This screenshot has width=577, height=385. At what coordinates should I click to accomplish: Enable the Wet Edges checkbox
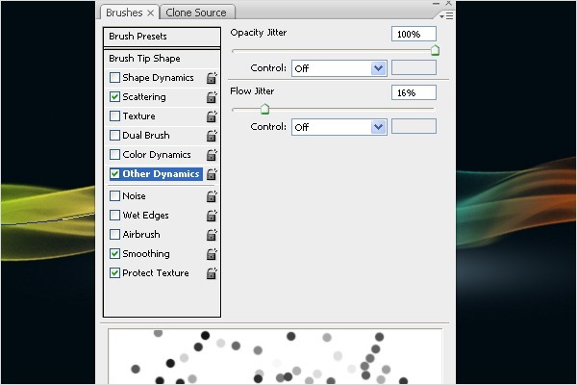pyautogui.click(x=114, y=216)
